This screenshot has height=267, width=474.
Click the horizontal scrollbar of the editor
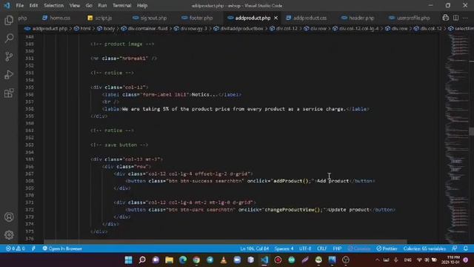coord(225,242)
